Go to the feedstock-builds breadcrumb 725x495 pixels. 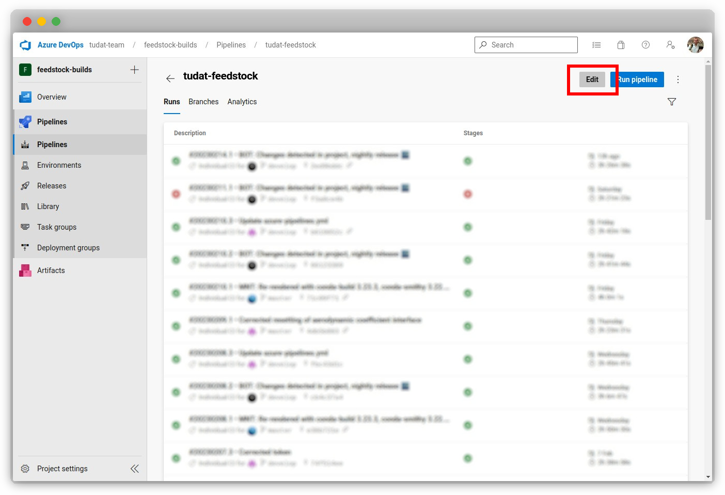point(170,45)
